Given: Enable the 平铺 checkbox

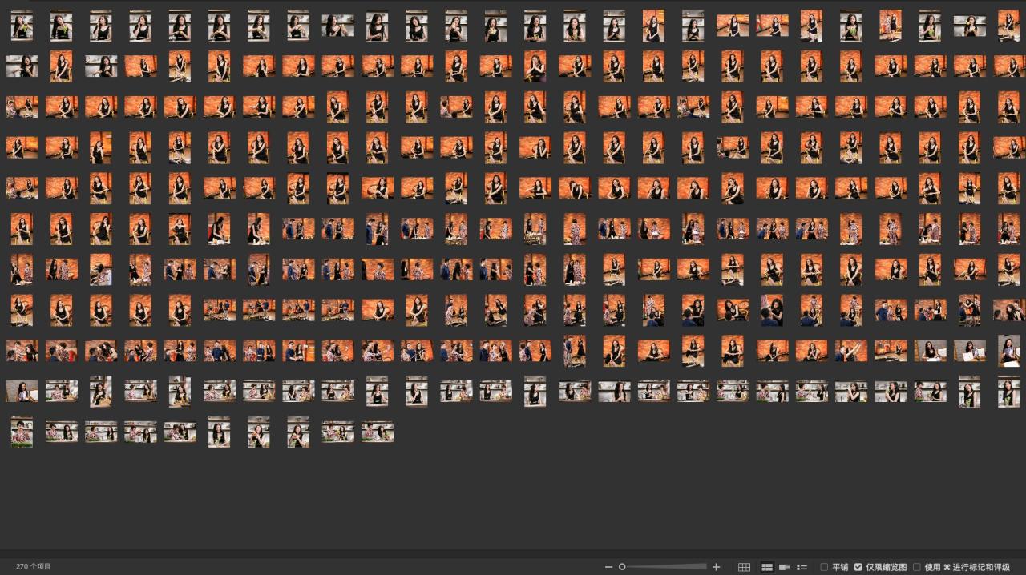Looking at the screenshot, I should click(824, 567).
